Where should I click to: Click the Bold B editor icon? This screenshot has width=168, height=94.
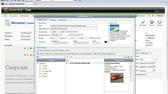point(31,48)
